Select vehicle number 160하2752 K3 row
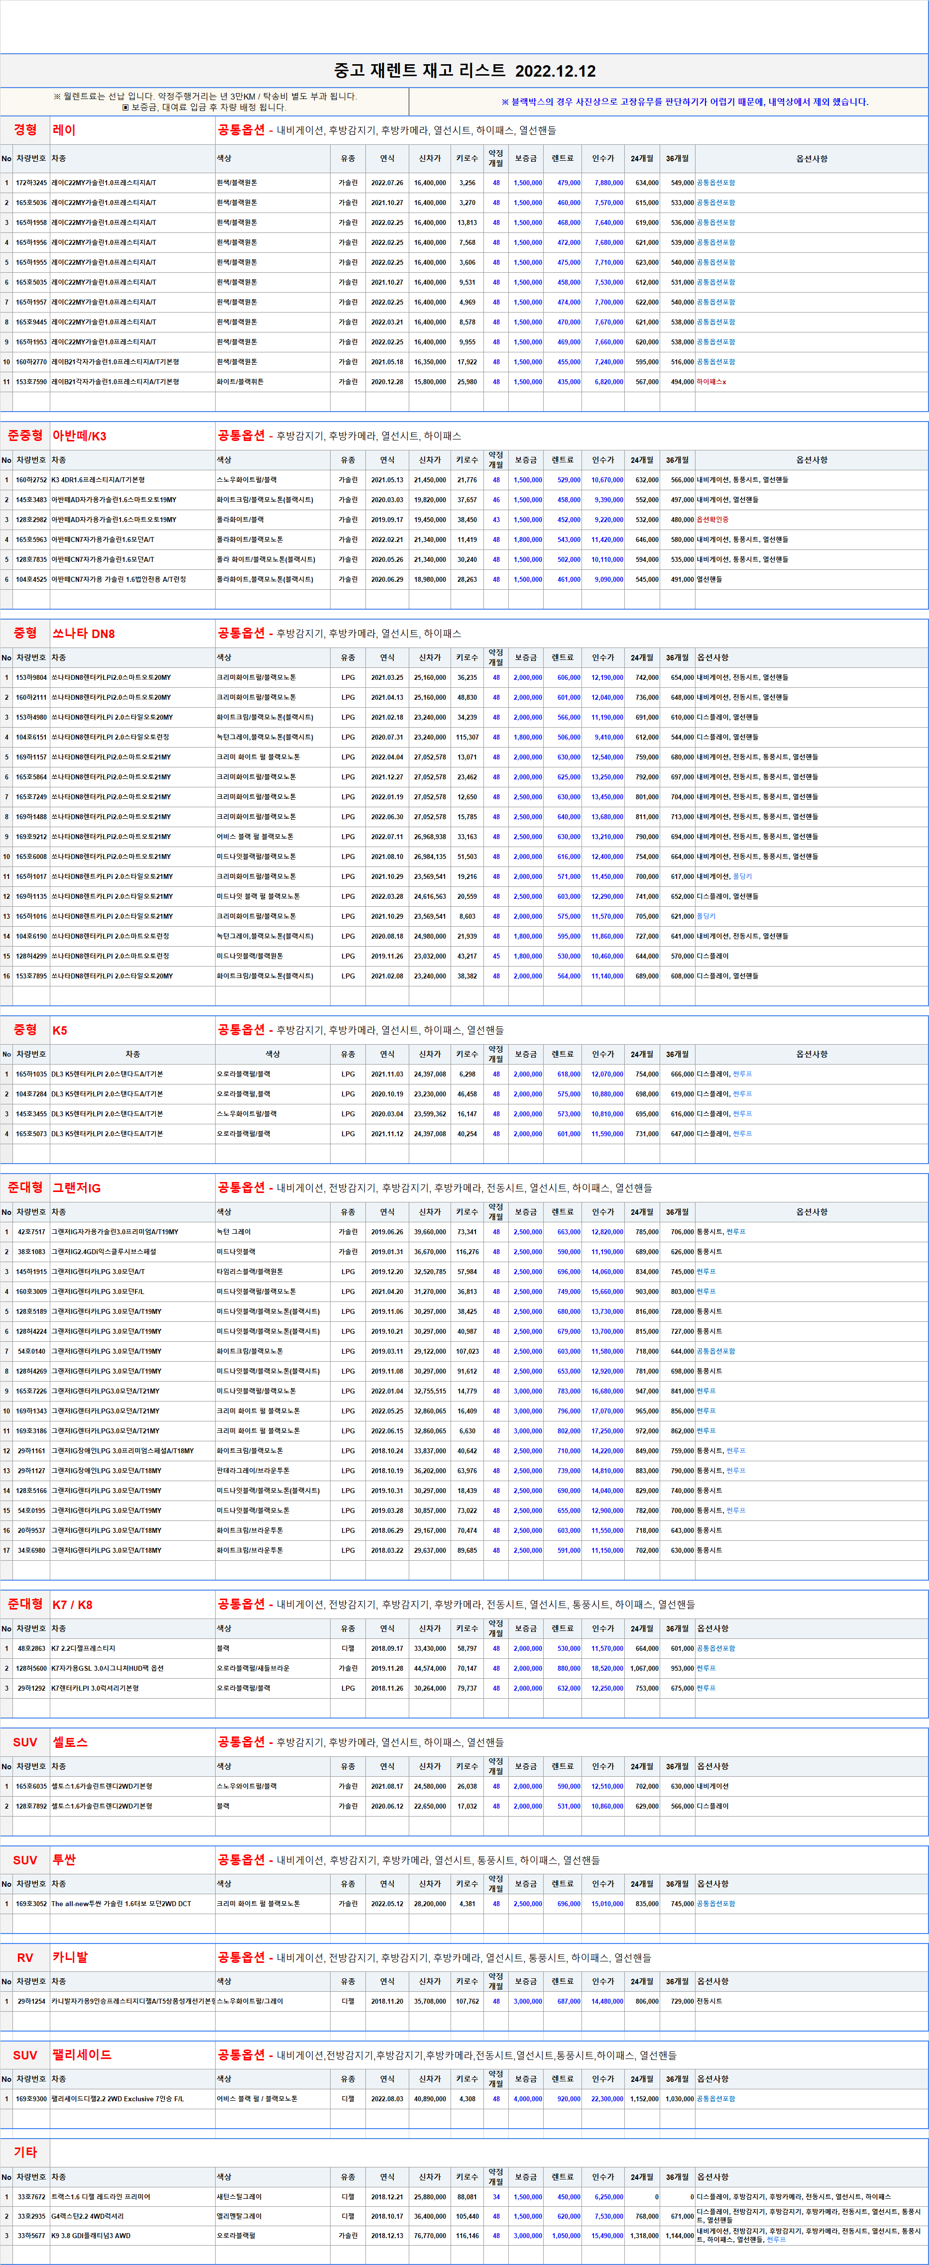Screen dimensions: 929x2265 [31, 480]
